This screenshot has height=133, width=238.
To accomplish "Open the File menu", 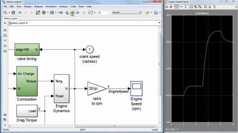I will 5,7.
